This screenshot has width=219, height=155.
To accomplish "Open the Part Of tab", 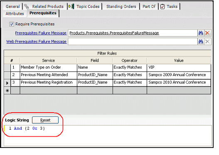I will click(x=149, y=6).
